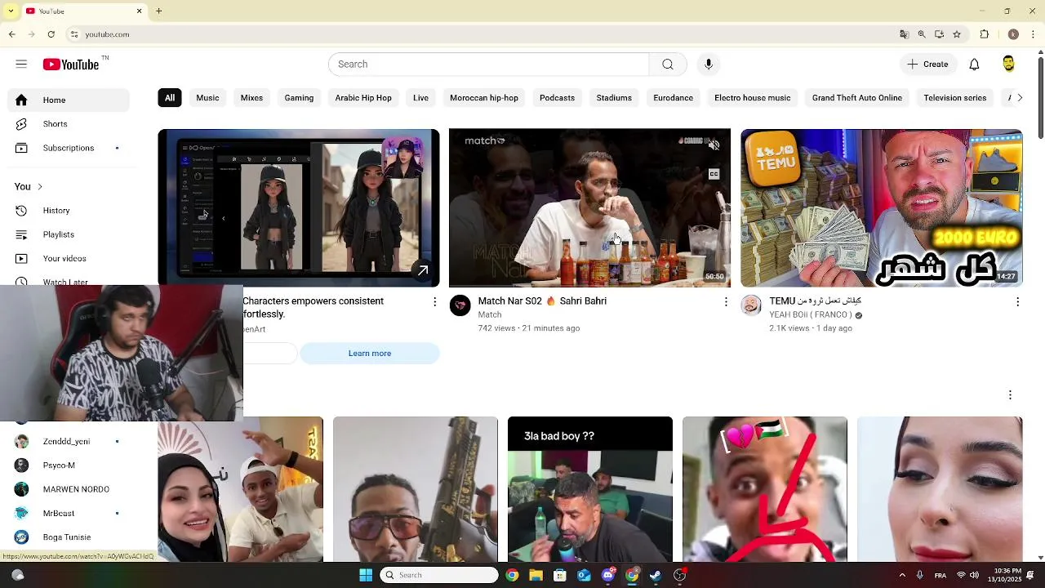Screen dimensions: 1045x588
Task: Open the Match channel avatar
Action: pos(460,305)
